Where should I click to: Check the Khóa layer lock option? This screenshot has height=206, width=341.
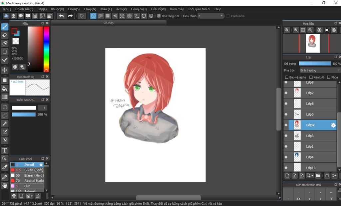coord(329,77)
